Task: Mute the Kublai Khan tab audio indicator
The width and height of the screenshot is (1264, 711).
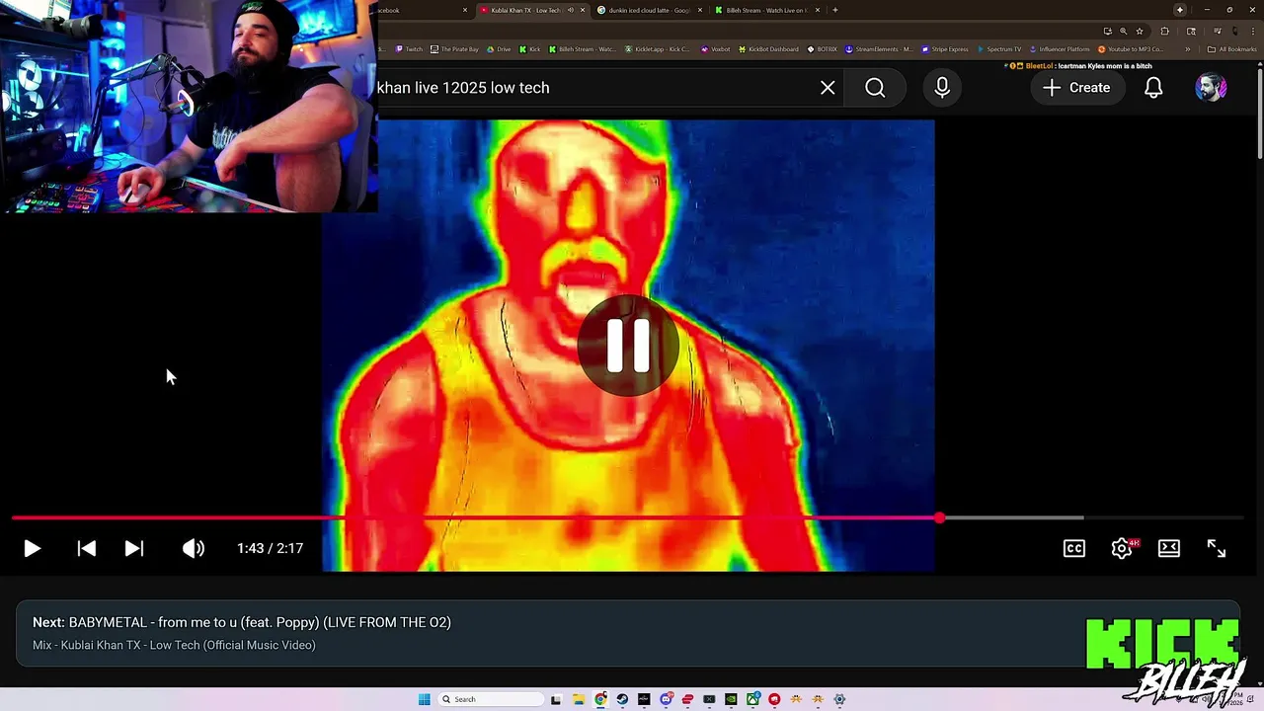Action: [x=571, y=10]
